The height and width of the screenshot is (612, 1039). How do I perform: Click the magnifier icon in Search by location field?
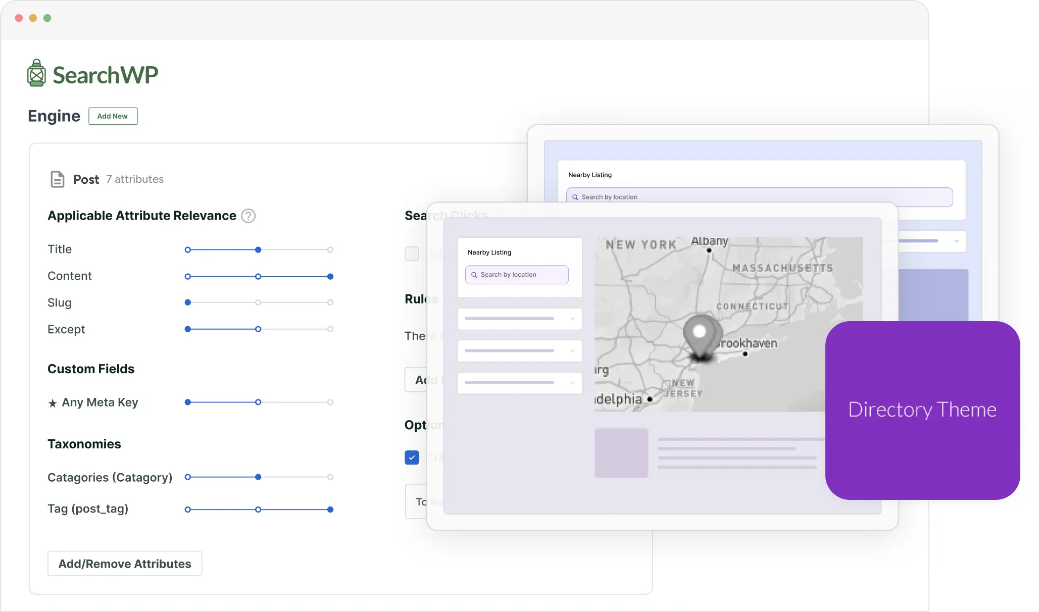(x=474, y=274)
